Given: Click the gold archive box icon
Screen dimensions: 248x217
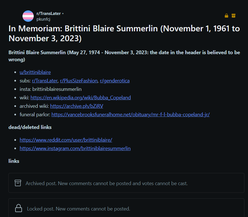Looking at the screenshot, I should [233, 16].
